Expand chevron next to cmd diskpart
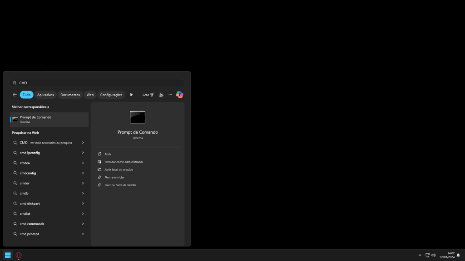Viewport: 465px width, 261px height. coord(83,203)
